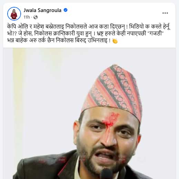
Task: Click the middle text line mentioning क्रान्तिकारी युवा
Action: (x=85, y=34)
